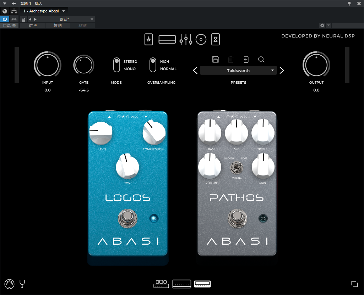
Task: Click the host channel editor round icon
Action: point(5,11)
